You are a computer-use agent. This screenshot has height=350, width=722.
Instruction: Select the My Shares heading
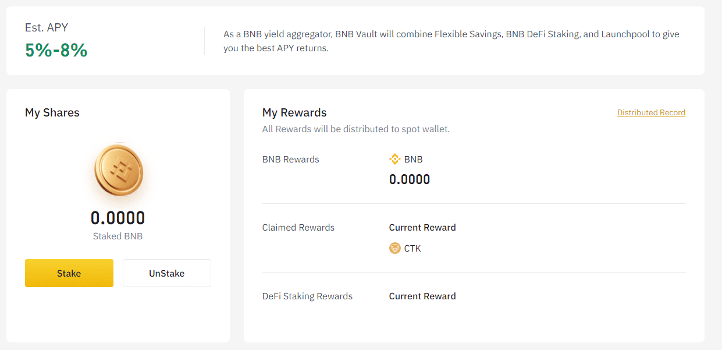[x=52, y=112]
